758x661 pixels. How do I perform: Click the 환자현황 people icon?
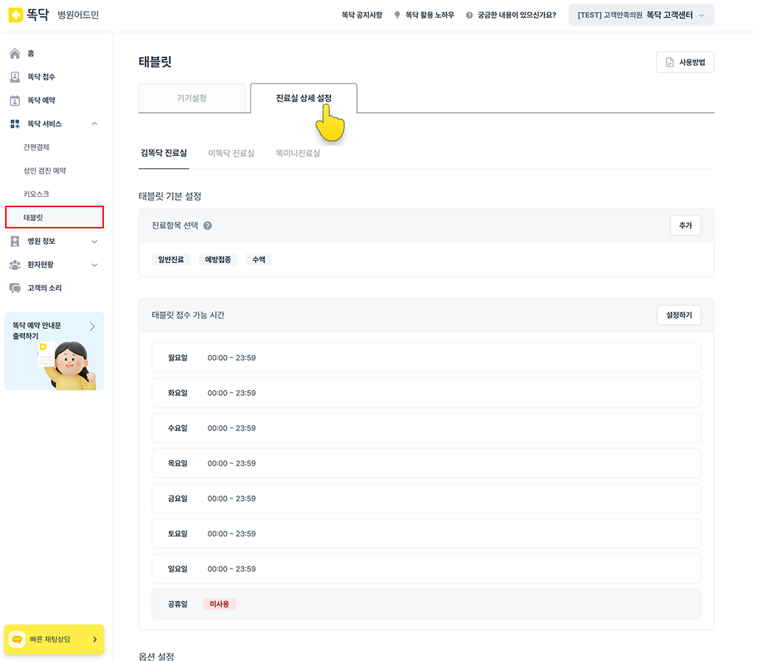tap(15, 264)
